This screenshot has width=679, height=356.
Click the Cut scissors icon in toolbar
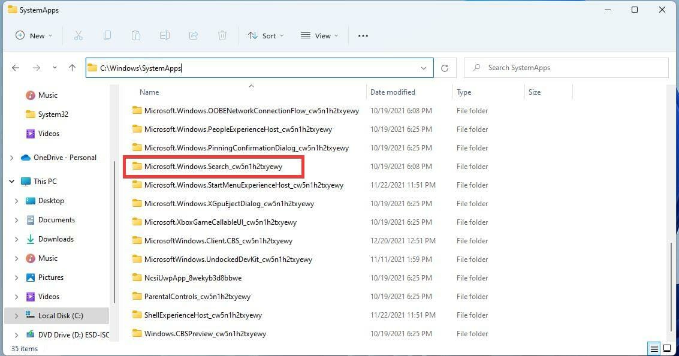coord(79,35)
